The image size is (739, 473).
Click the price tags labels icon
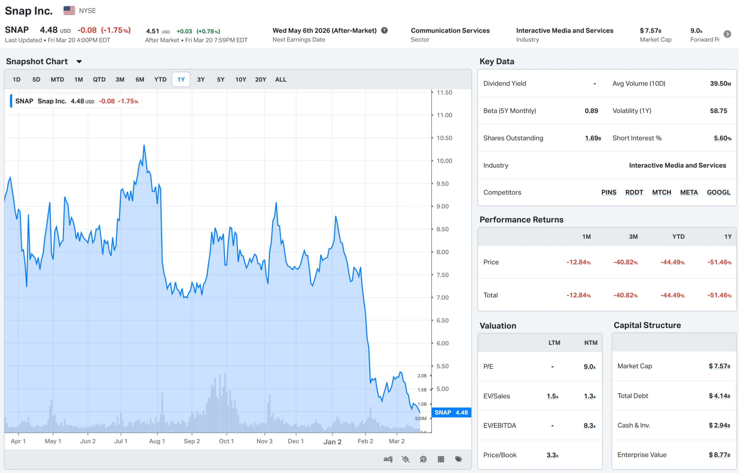[458, 459]
